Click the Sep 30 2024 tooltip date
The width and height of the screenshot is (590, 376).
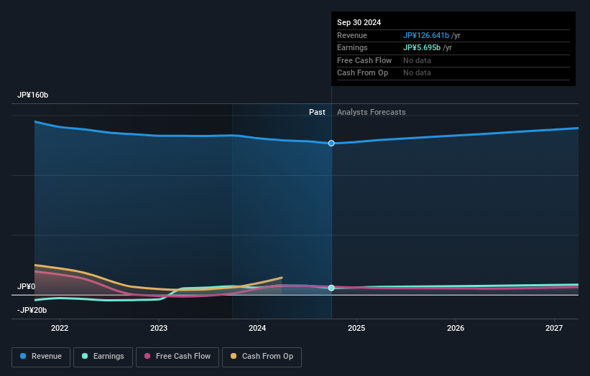359,22
